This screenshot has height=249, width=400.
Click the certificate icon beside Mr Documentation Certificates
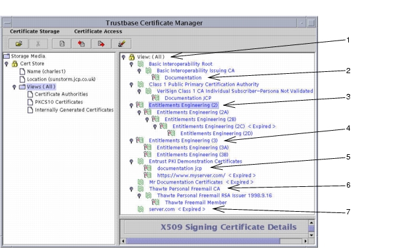pyautogui.click(x=140, y=182)
